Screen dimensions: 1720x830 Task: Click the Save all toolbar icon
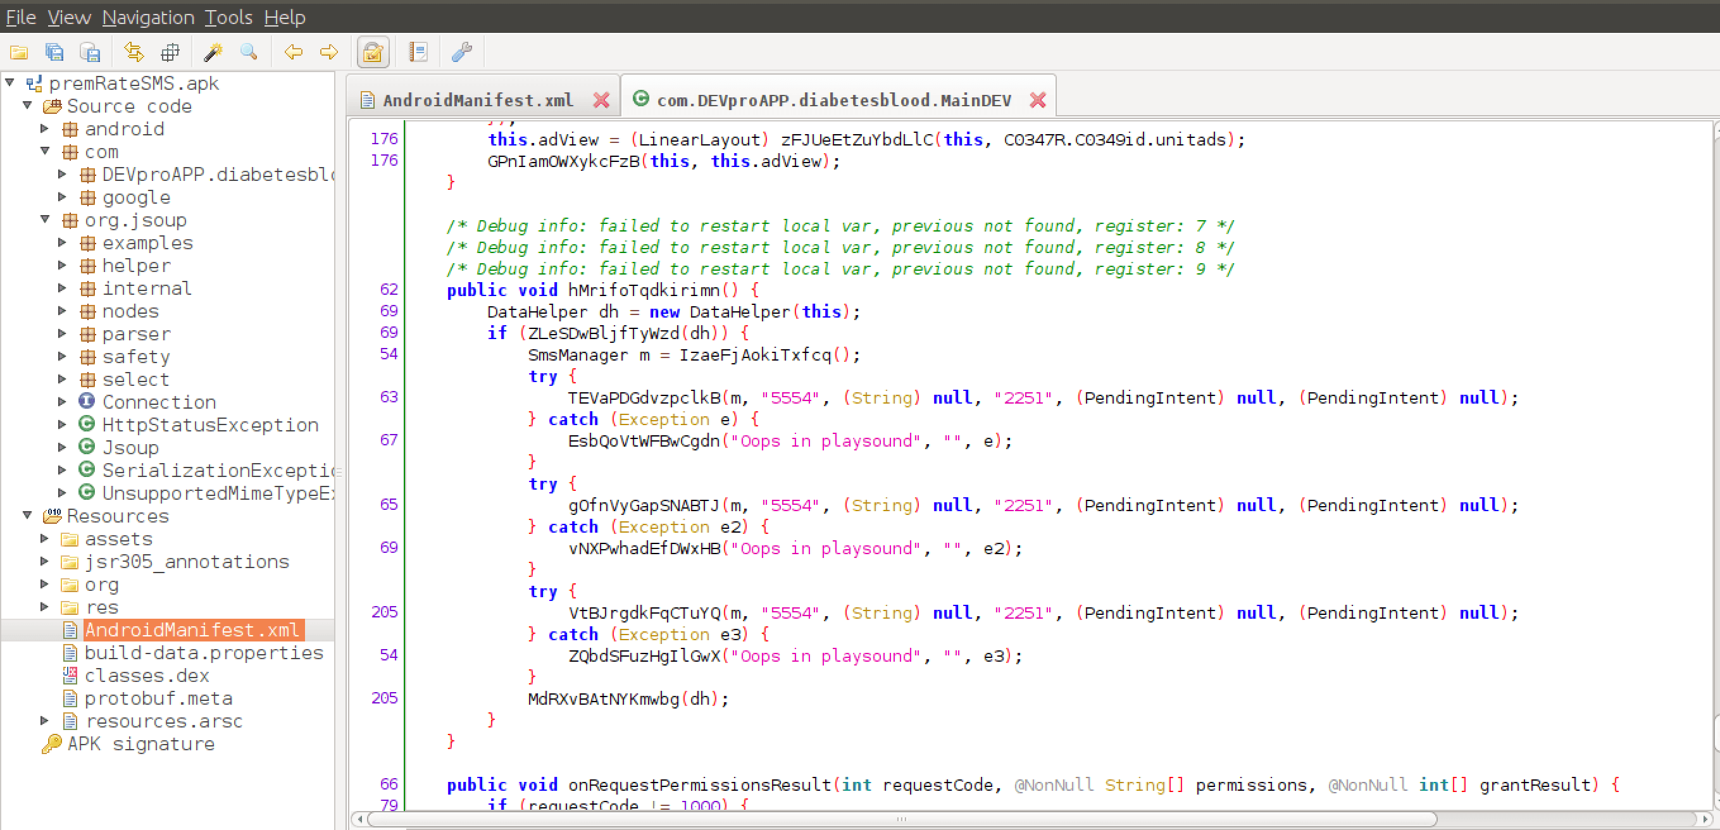(55, 52)
